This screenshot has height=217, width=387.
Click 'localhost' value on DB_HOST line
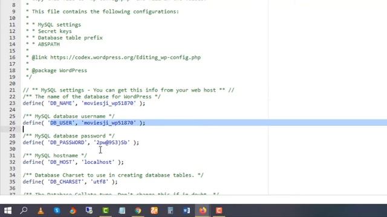(x=98, y=162)
